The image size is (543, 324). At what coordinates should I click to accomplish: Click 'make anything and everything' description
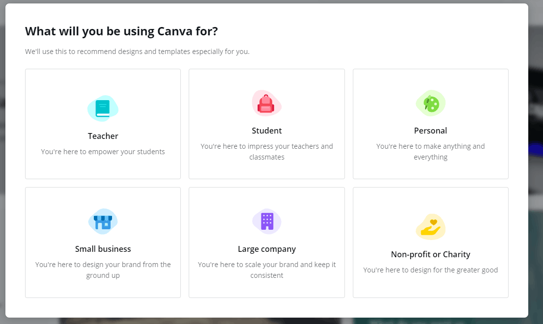[x=430, y=152]
